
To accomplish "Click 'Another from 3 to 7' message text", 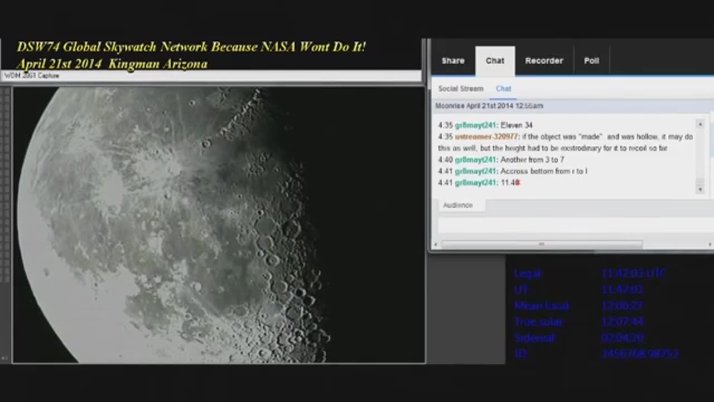I will coord(532,160).
